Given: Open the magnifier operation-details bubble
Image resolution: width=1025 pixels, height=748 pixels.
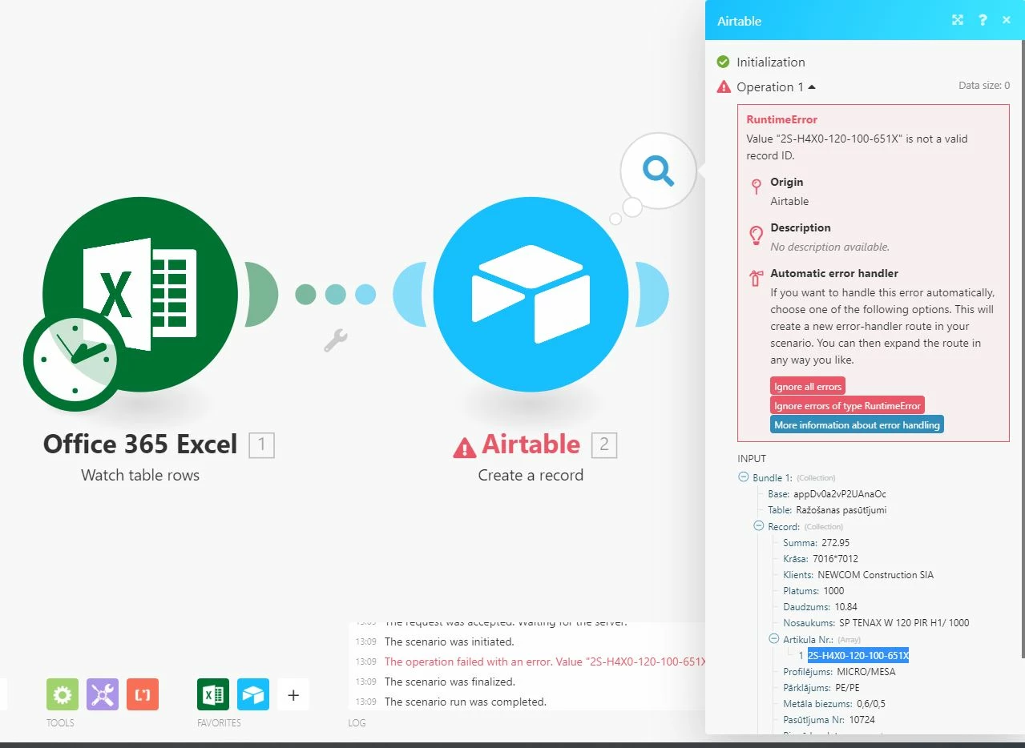Looking at the screenshot, I should click(658, 171).
